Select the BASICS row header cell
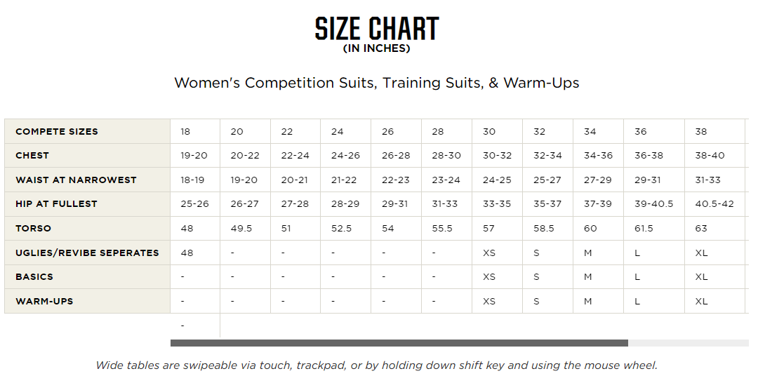Viewport: 758px width, 376px height. (88, 277)
